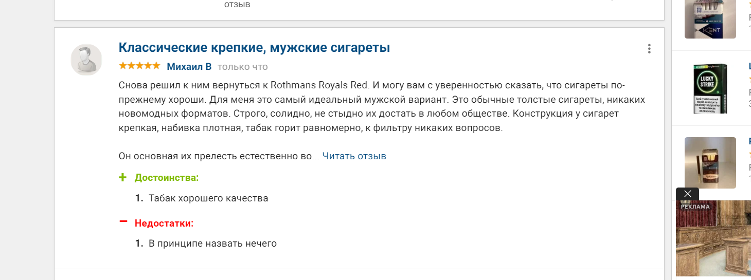Click the green plus icon near Достоинства

(x=122, y=178)
